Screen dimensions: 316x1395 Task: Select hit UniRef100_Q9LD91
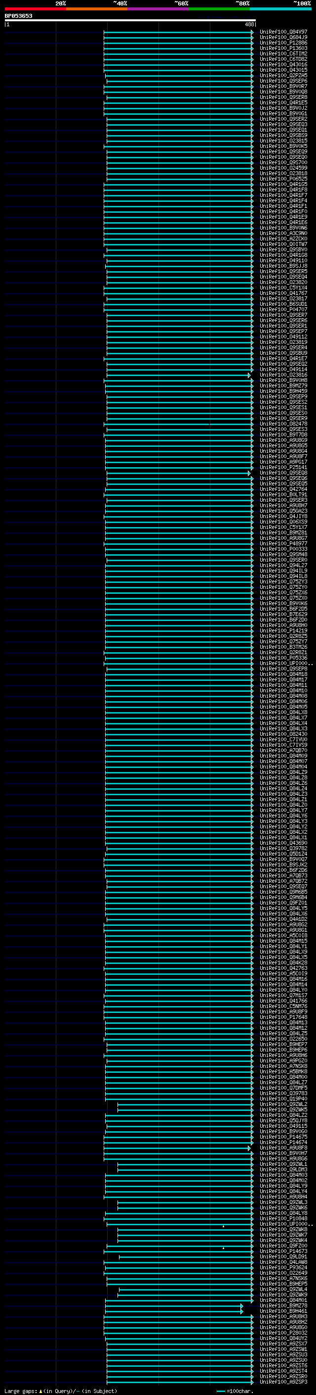(283, 1256)
